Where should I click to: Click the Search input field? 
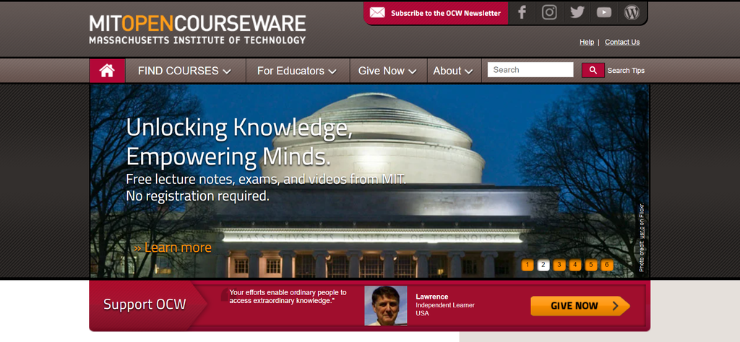tap(530, 70)
